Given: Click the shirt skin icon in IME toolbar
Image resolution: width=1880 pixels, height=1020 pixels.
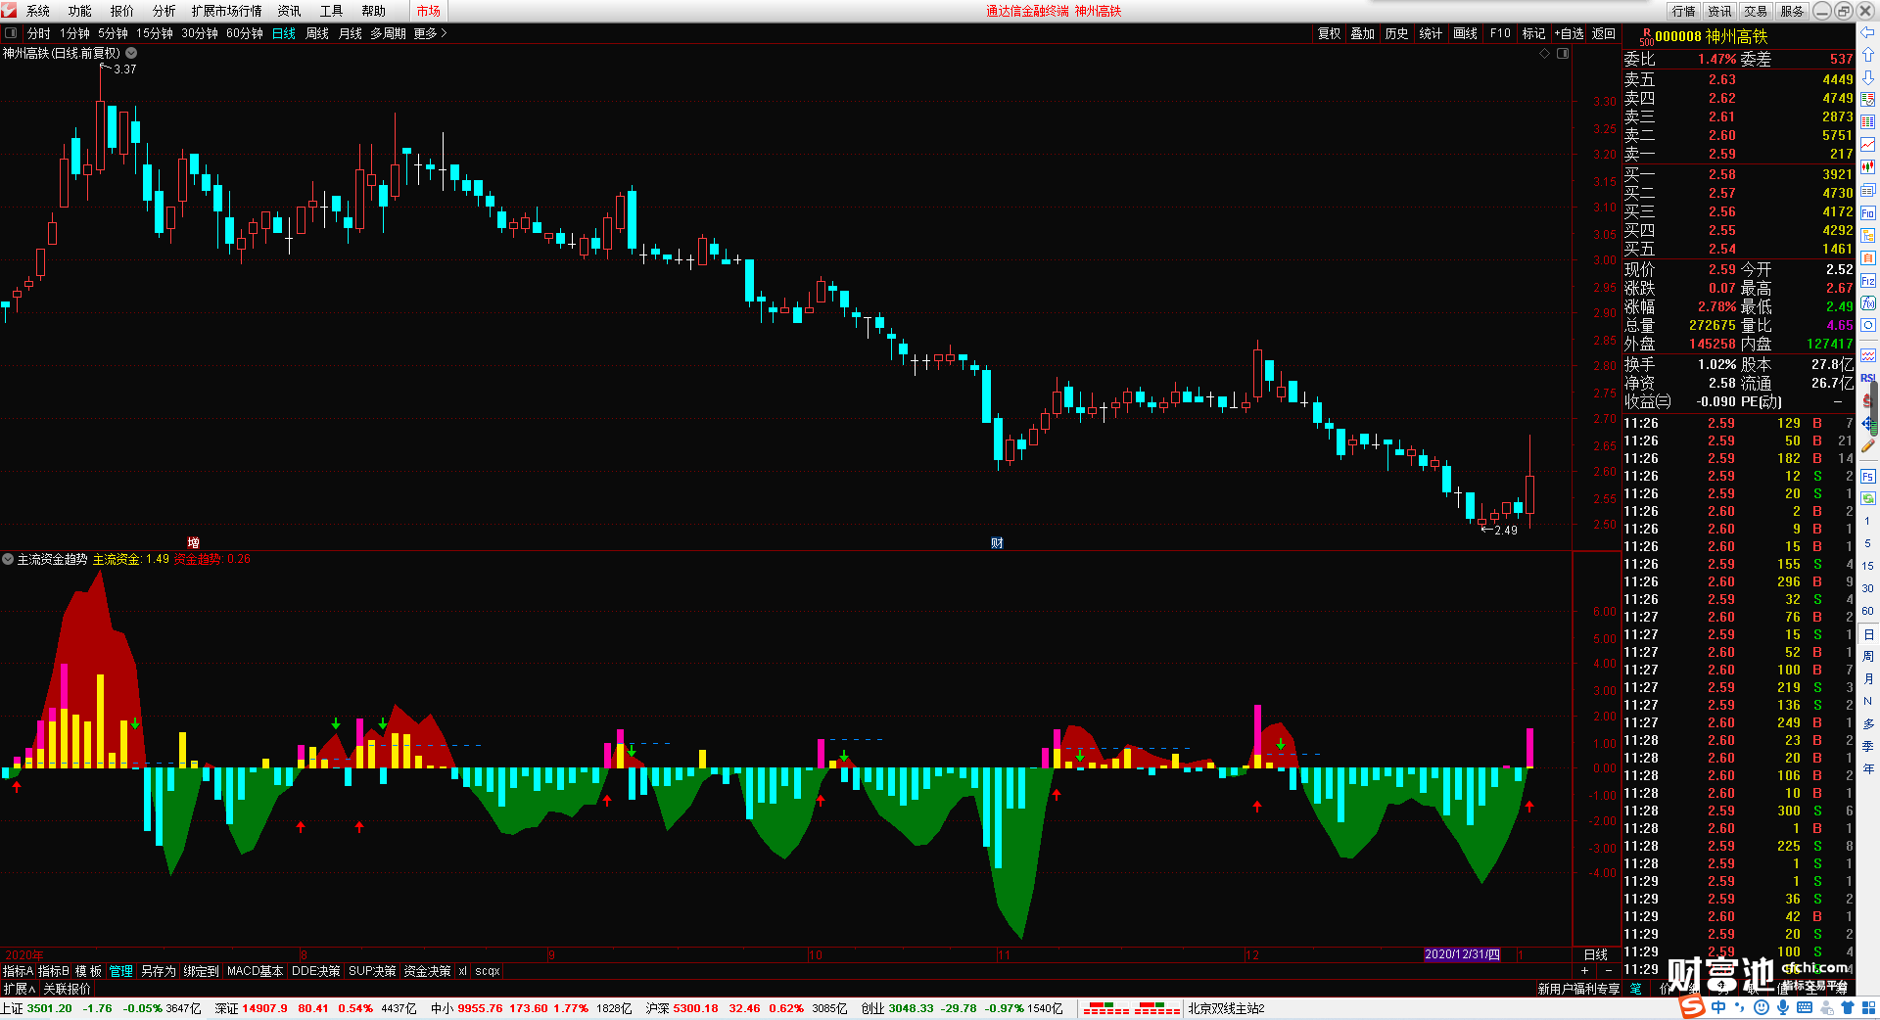Looking at the screenshot, I should (1848, 1007).
